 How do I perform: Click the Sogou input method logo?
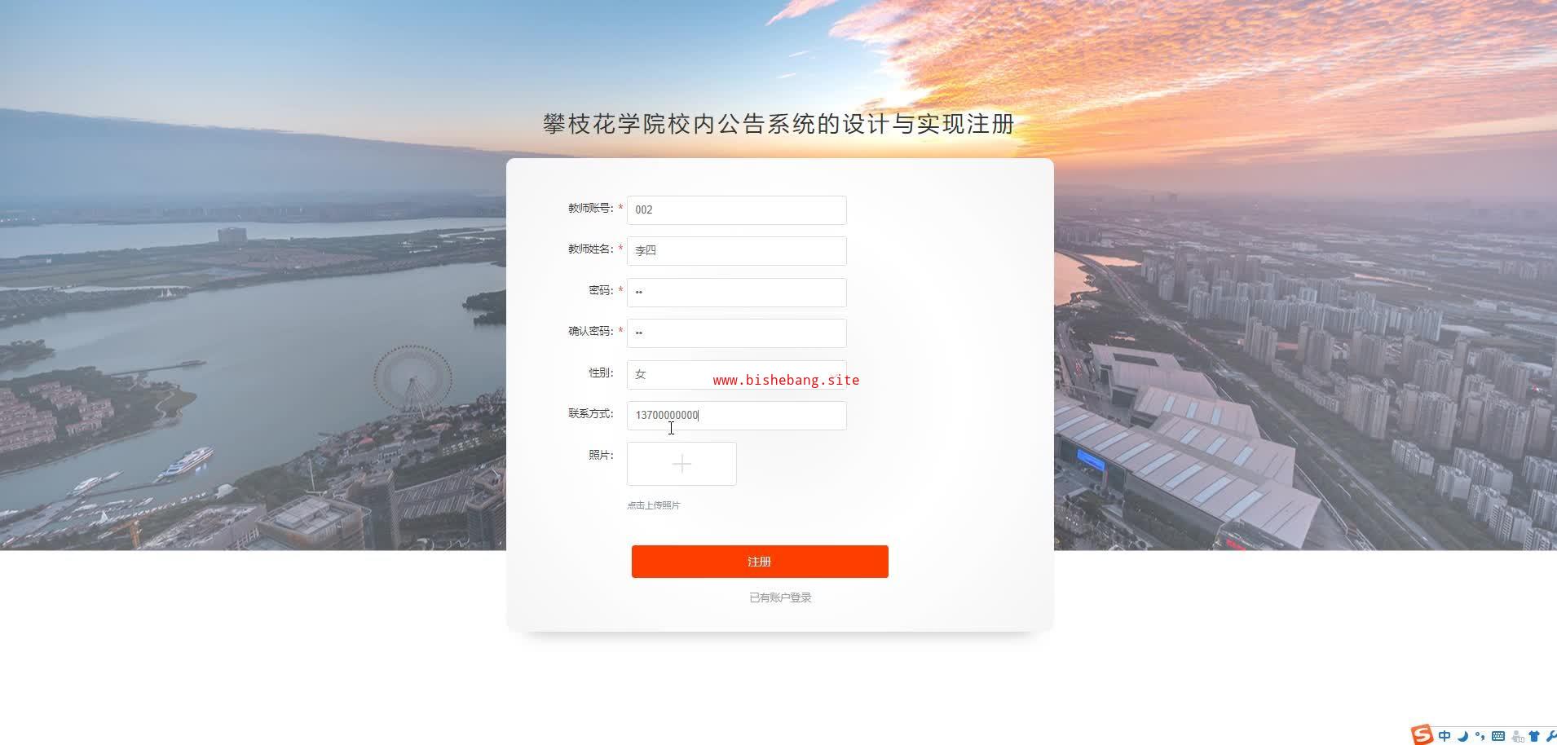pos(1422,734)
